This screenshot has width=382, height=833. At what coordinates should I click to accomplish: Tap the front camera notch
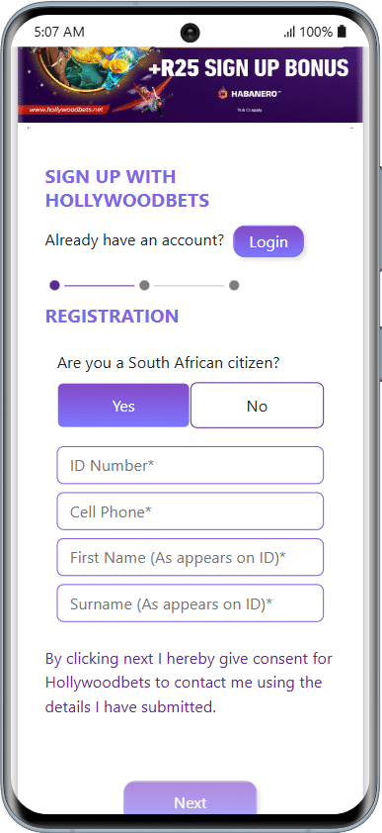[191, 33]
